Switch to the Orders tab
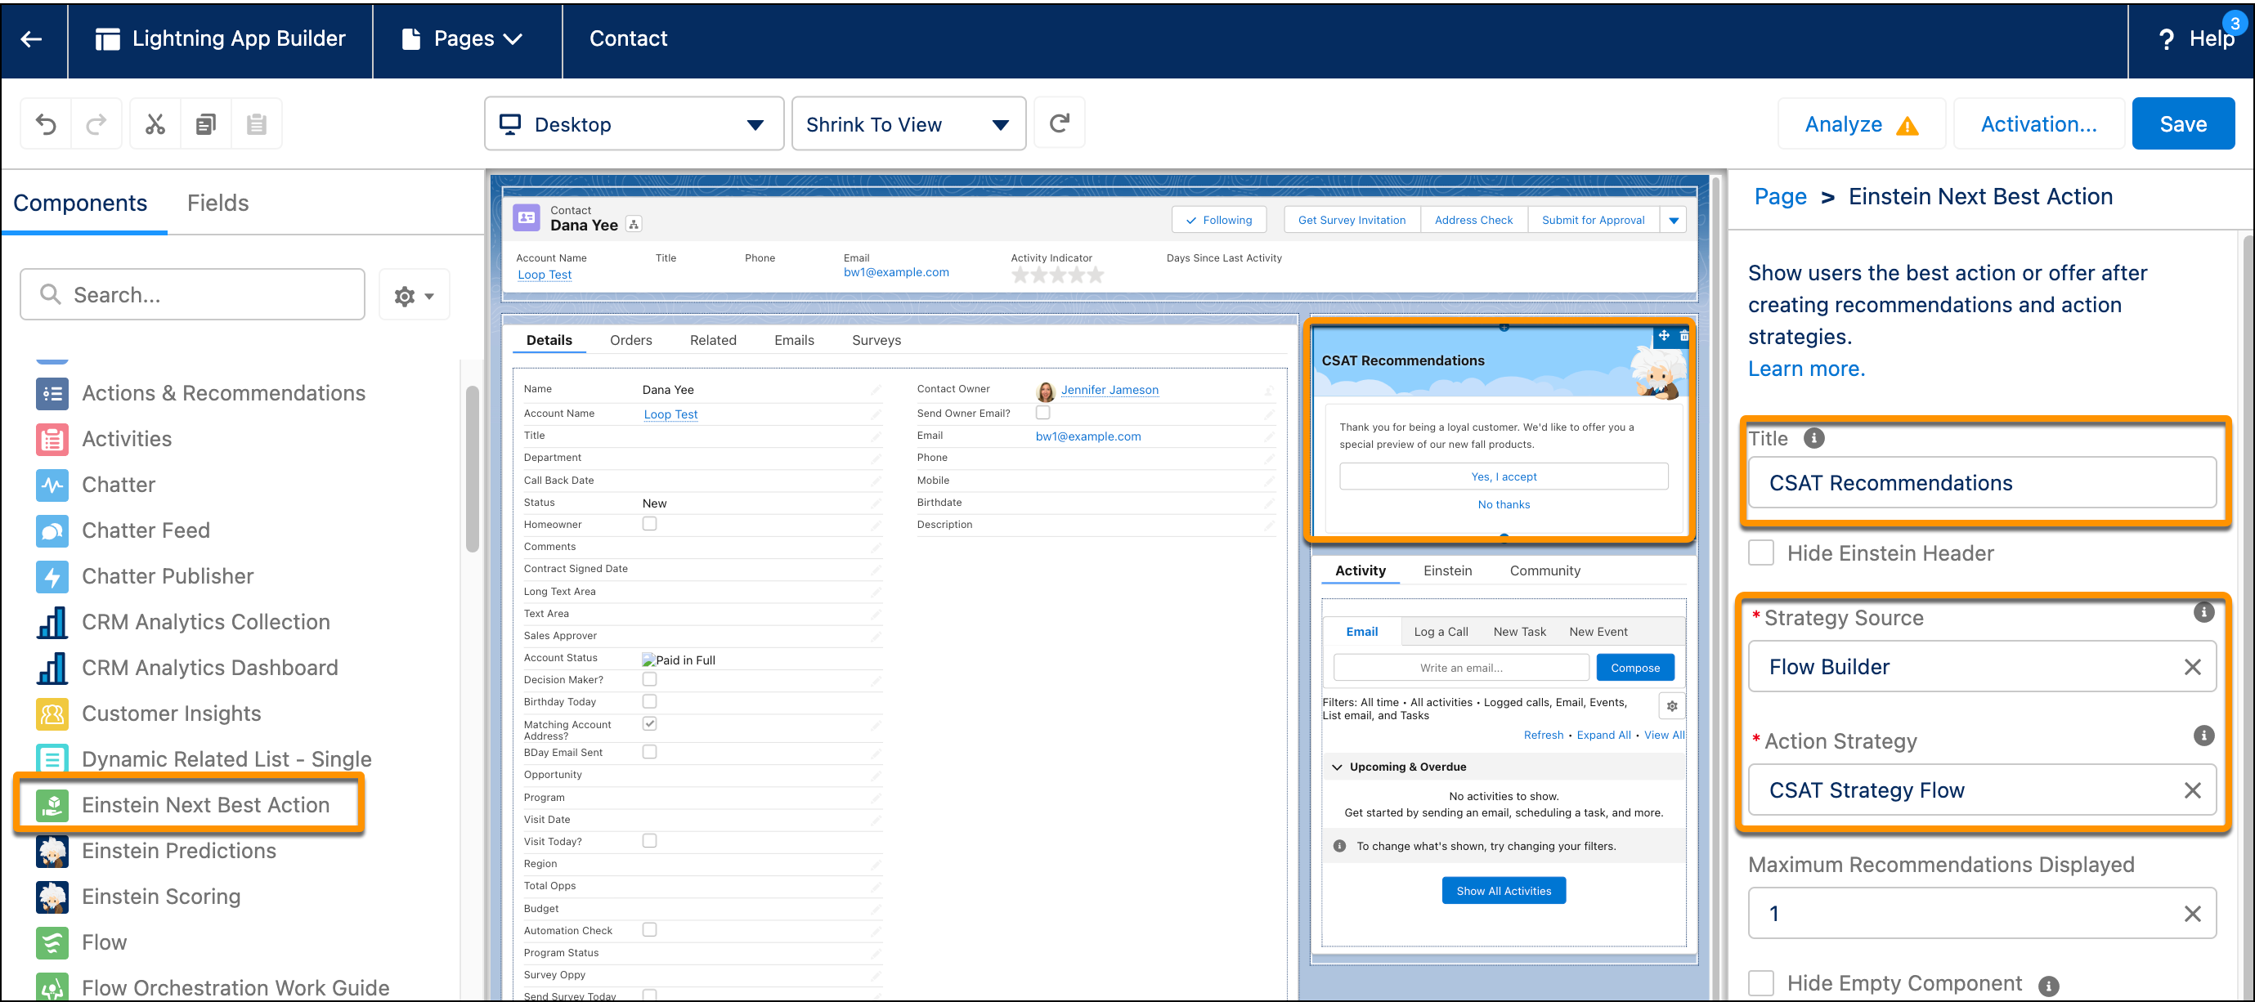This screenshot has width=2255, height=1002. 630,341
